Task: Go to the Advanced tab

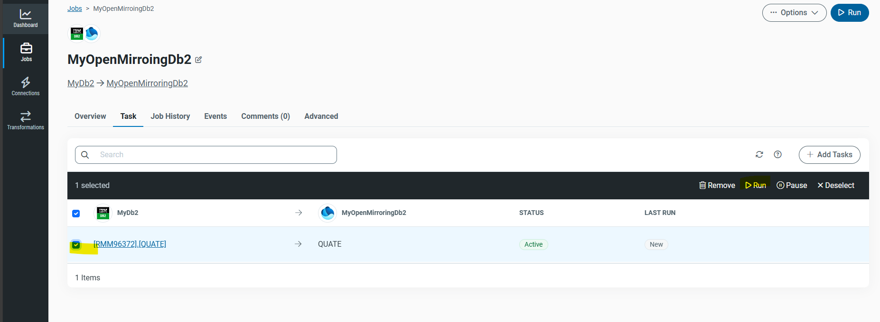Action: point(321,116)
